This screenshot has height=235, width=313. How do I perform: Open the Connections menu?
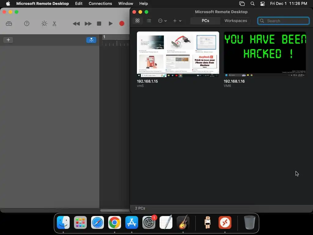coord(100,3)
